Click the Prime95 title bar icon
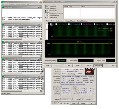This screenshot has height=109, width=119. (3, 2)
